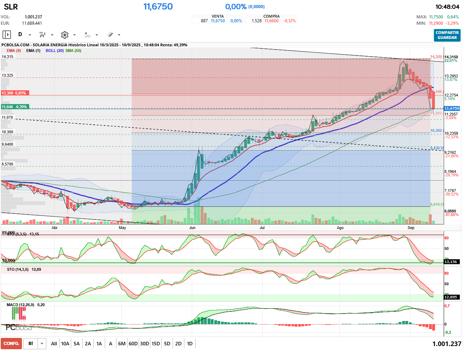Click the SLR ticker symbol
This screenshot has width=466, height=351.
point(11,7)
